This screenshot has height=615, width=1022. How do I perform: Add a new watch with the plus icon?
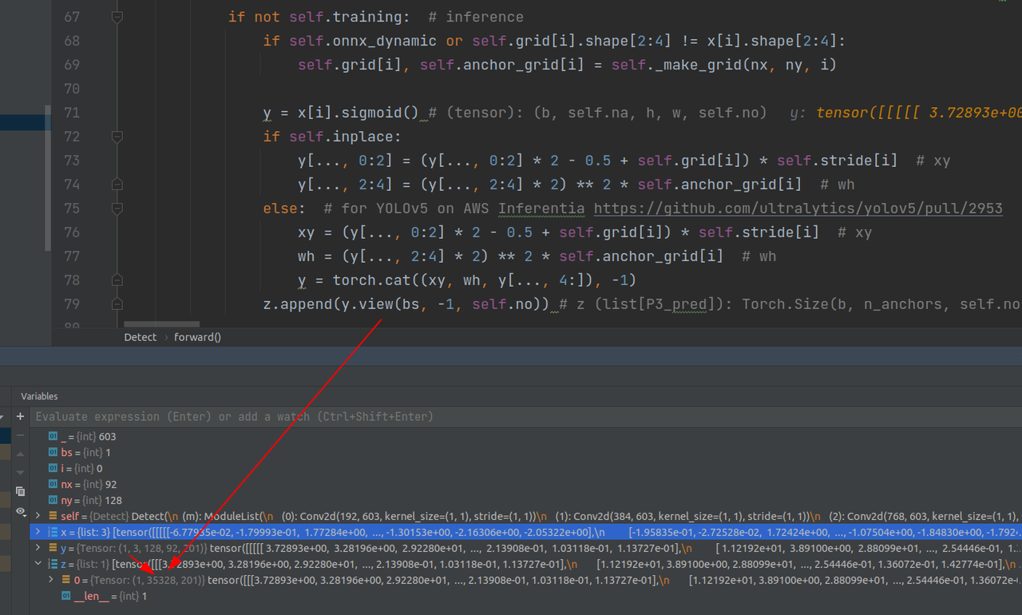(x=20, y=416)
